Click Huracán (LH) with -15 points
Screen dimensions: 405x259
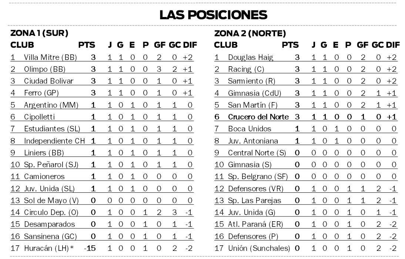[x=49, y=248]
